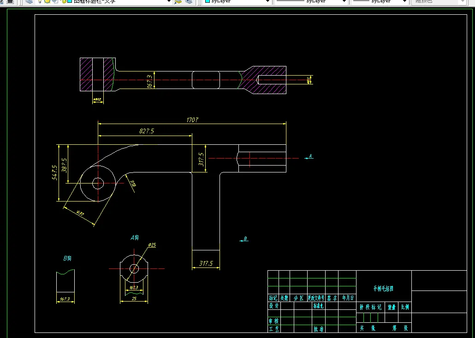Select 16?.3 dimension in top section view
Viewport: 475px width, 338px height.
click(150, 82)
